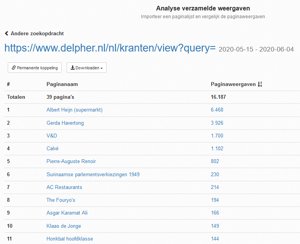This screenshot has height=244, width=300.
Task: Open The Fouryo's page link
Action: (x=60, y=200)
